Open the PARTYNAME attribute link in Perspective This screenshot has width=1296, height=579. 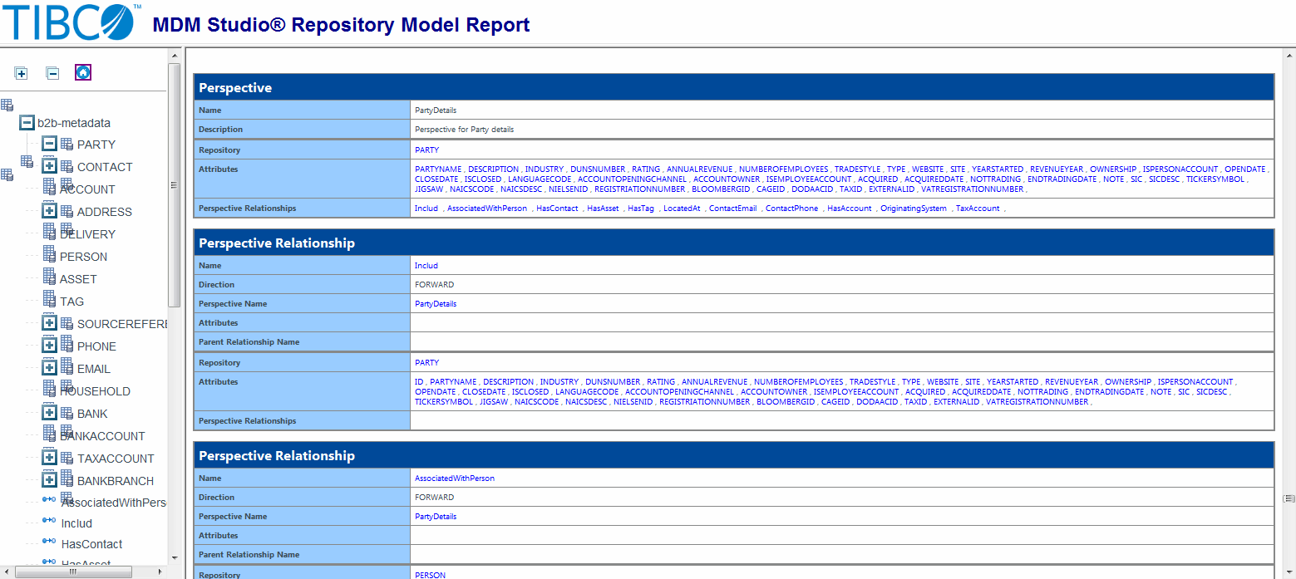point(438,169)
